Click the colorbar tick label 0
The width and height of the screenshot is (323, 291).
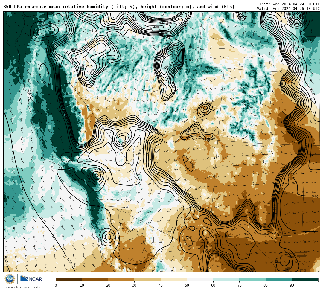(56, 285)
